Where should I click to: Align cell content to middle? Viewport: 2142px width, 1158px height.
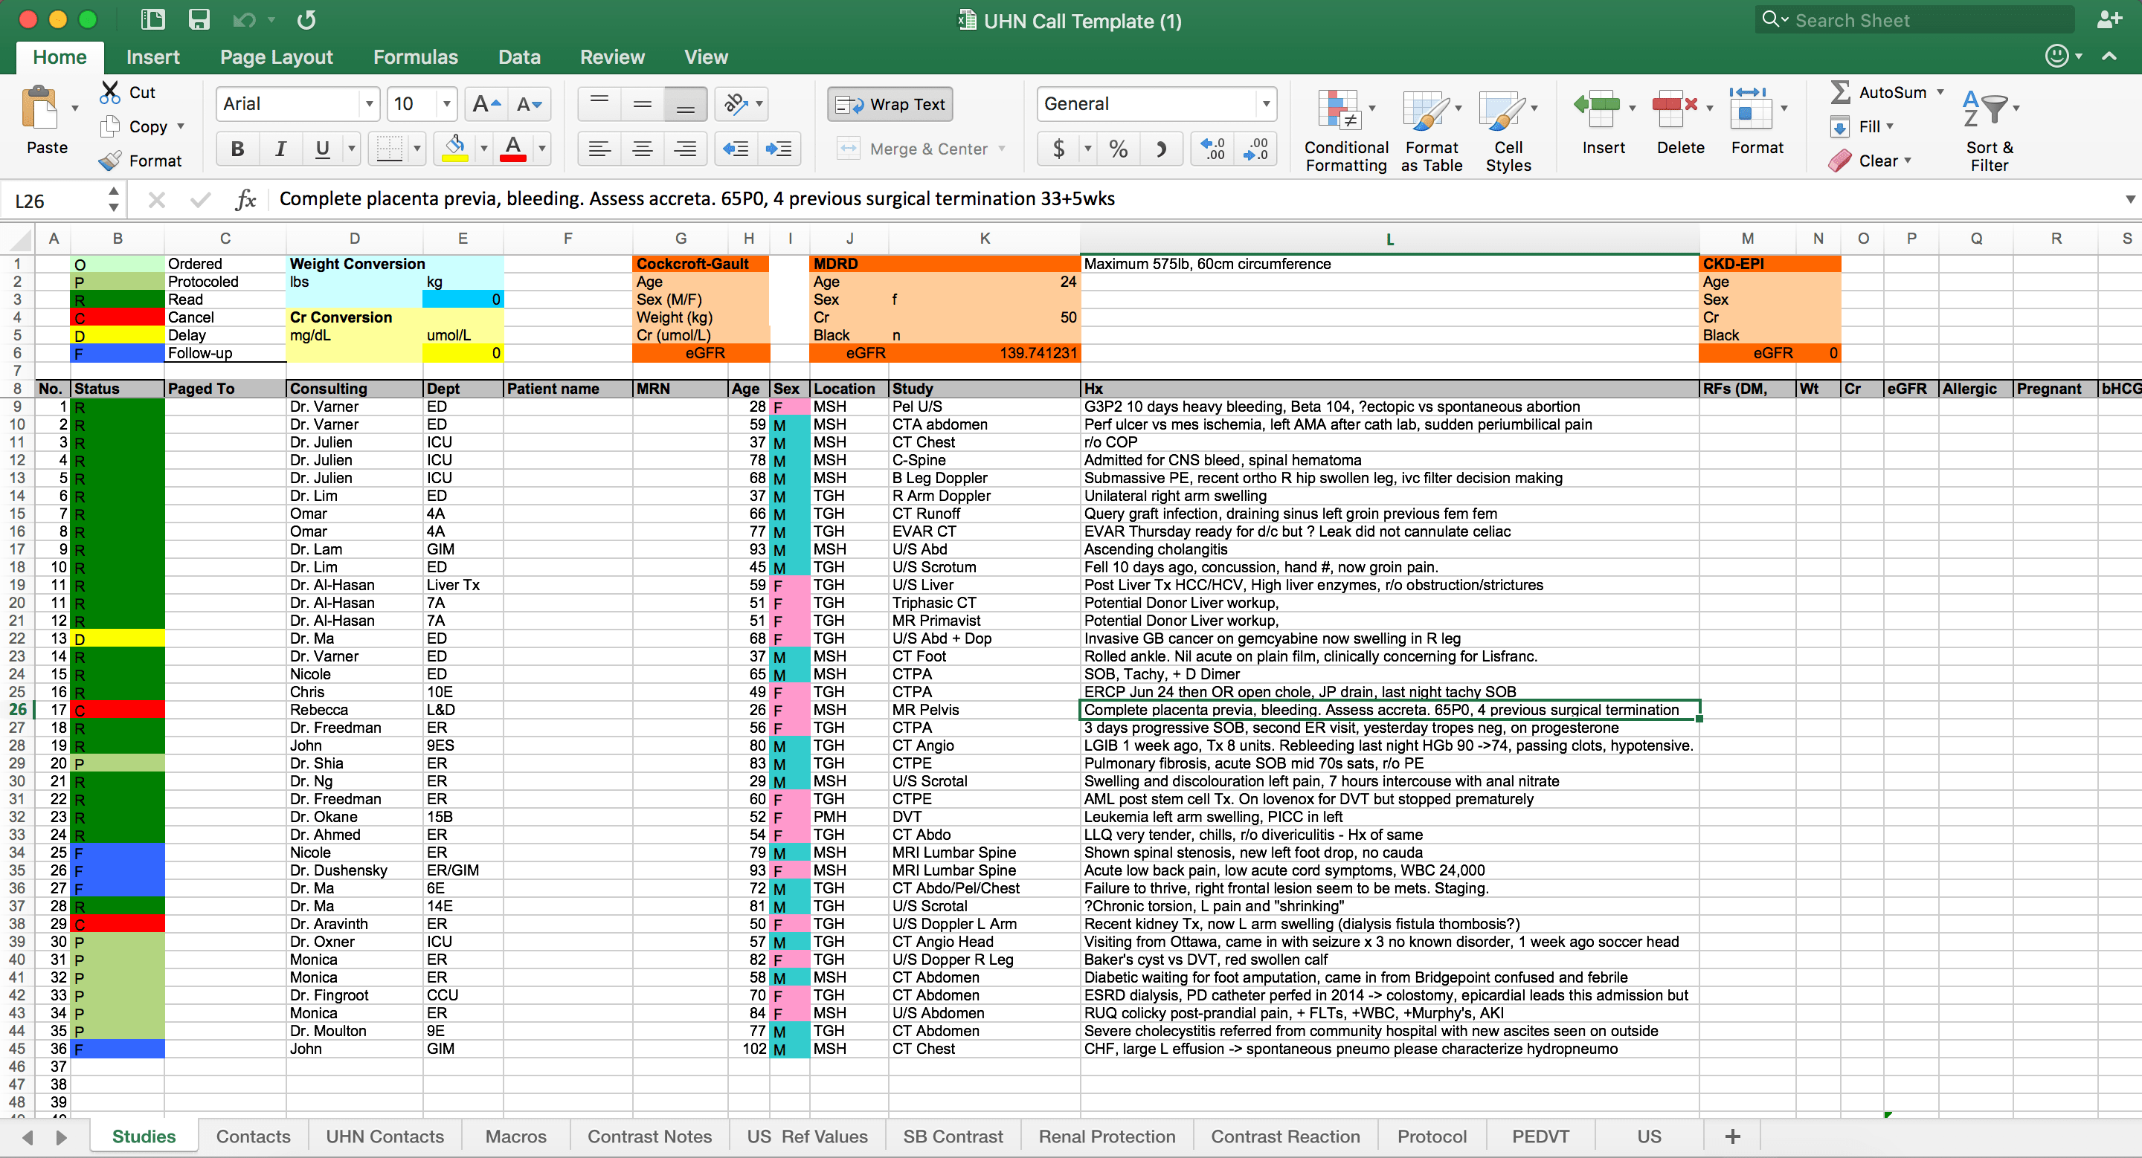click(642, 104)
